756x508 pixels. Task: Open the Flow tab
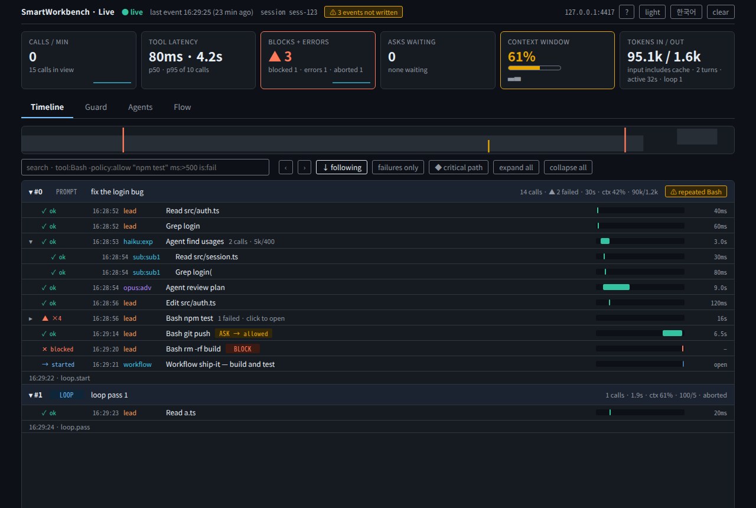(182, 107)
